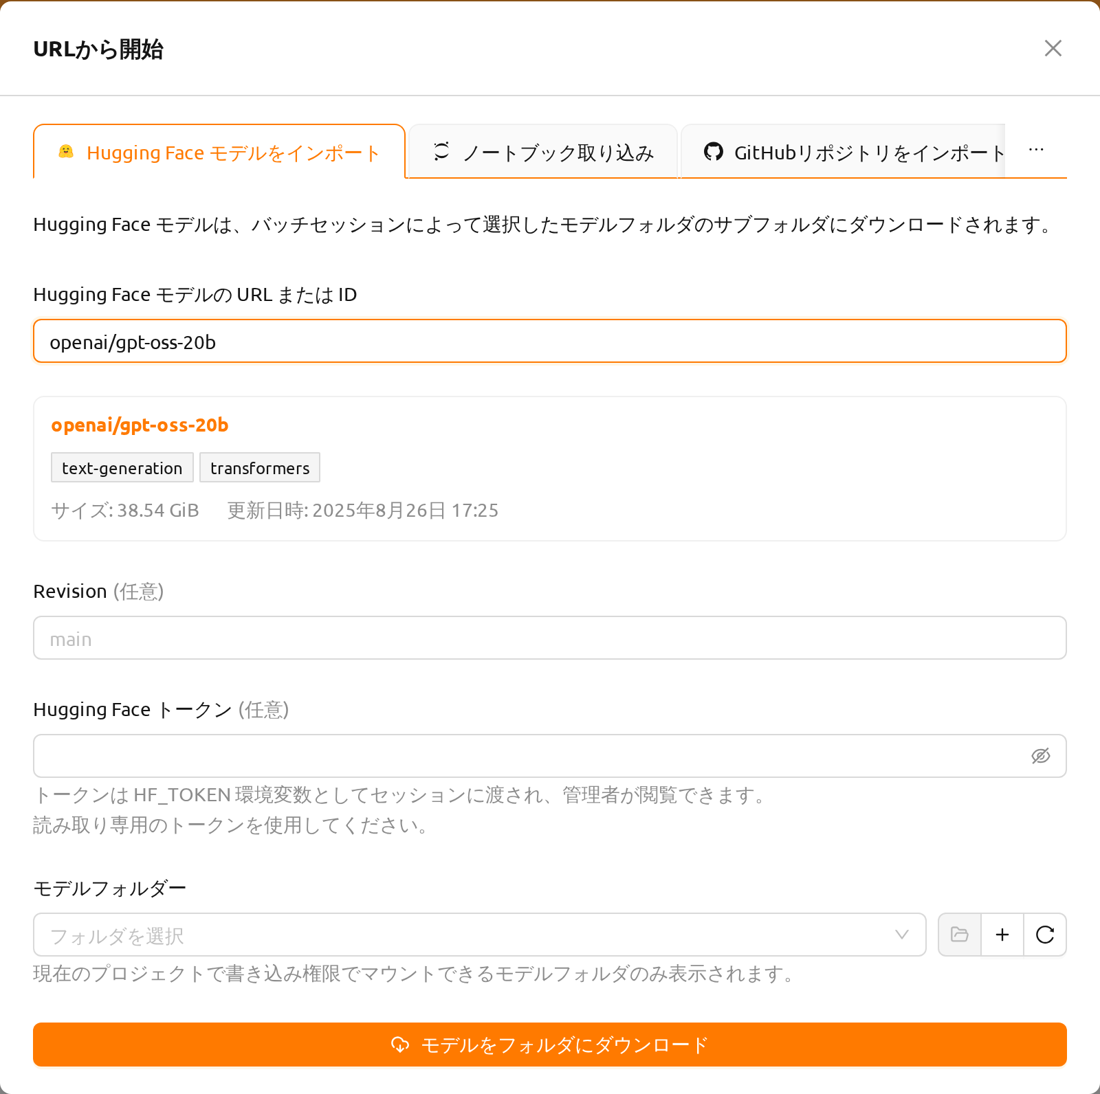Show more tabs via the ellipsis button
Viewport: 1100px width, 1094px height.
(x=1036, y=150)
